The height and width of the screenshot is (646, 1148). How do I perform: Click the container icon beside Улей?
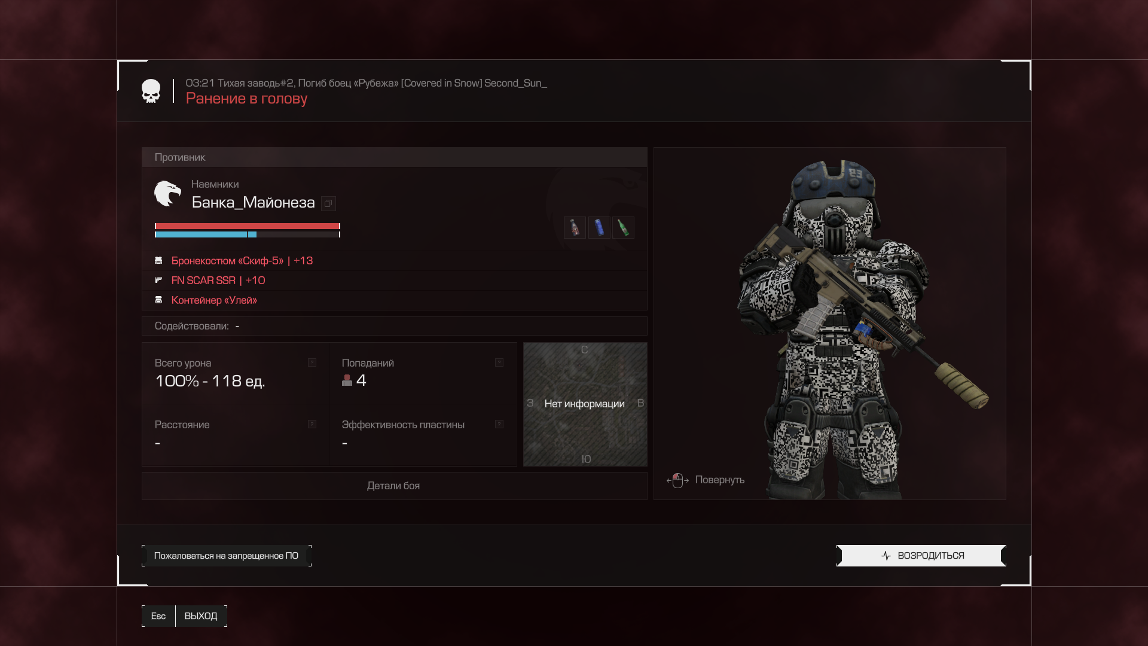click(158, 300)
